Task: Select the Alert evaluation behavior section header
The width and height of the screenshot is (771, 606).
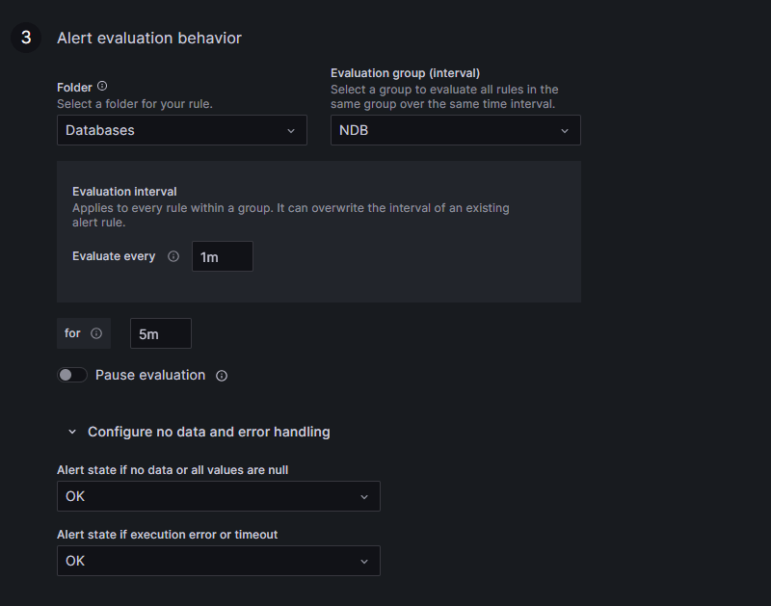Action: coord(149,38)
